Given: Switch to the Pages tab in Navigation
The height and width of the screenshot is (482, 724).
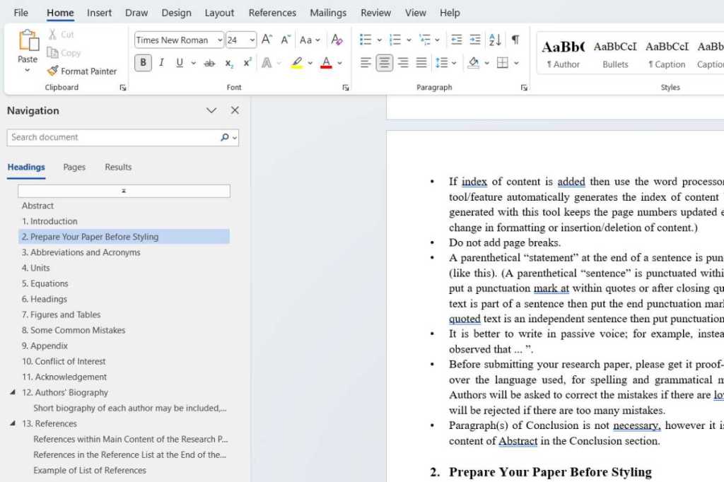Looking at the screenshot, I should click(x=74, y=167).
